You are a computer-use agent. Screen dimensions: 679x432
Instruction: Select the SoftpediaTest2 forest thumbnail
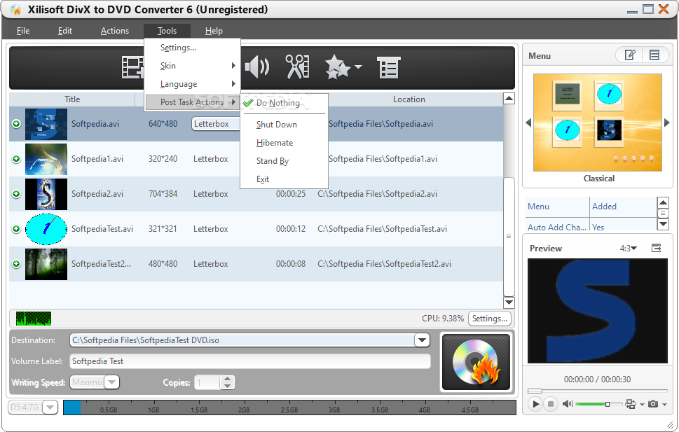[x=46, y=264]
